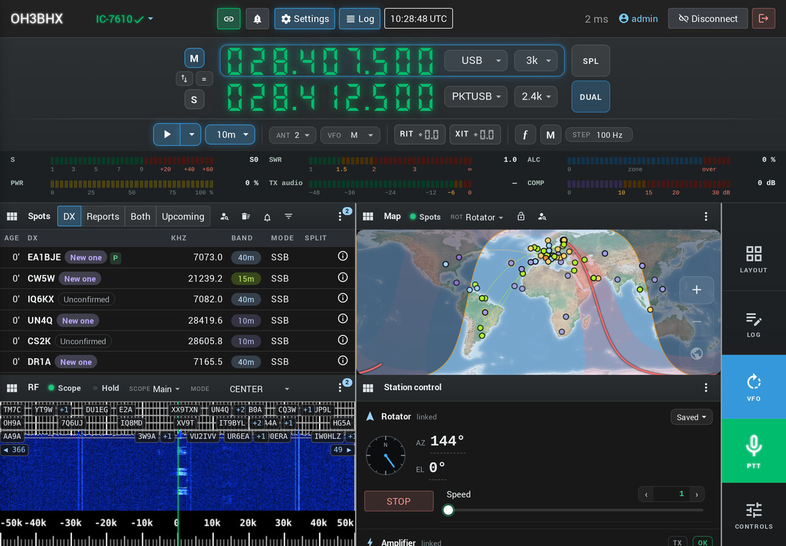Open the IC-7610 radio dropdown
Screen dimensions: 786x546
pos(124,19)
